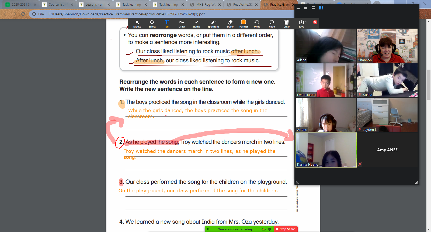
Task: Select Shannon's video tile
Action: click(387, 46)
